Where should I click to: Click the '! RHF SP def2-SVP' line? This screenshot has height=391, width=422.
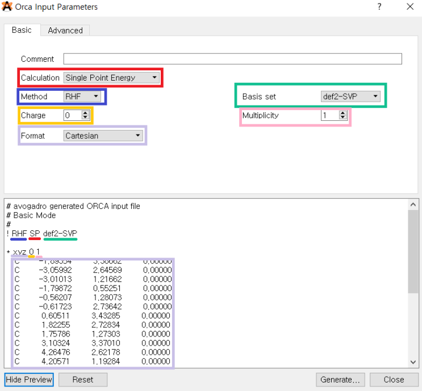[x=42, y=233]
